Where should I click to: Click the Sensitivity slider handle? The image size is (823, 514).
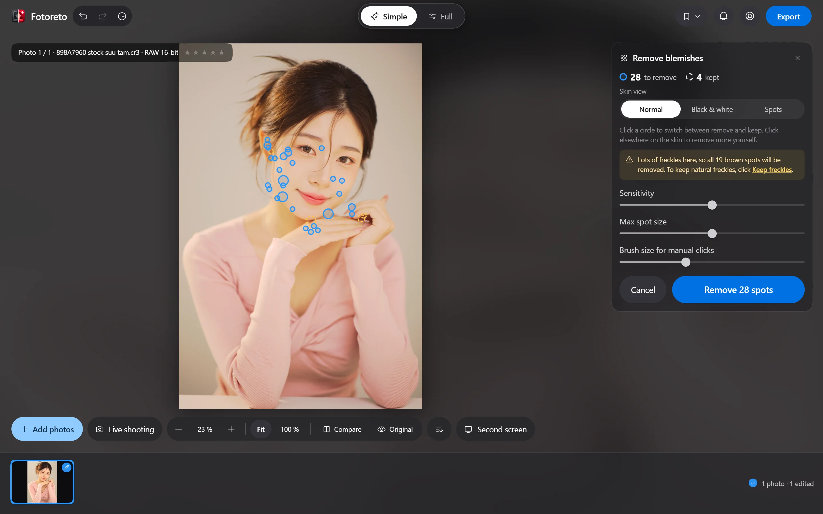712,205
